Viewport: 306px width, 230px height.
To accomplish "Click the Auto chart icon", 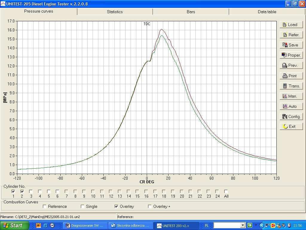I will [285, 106].
